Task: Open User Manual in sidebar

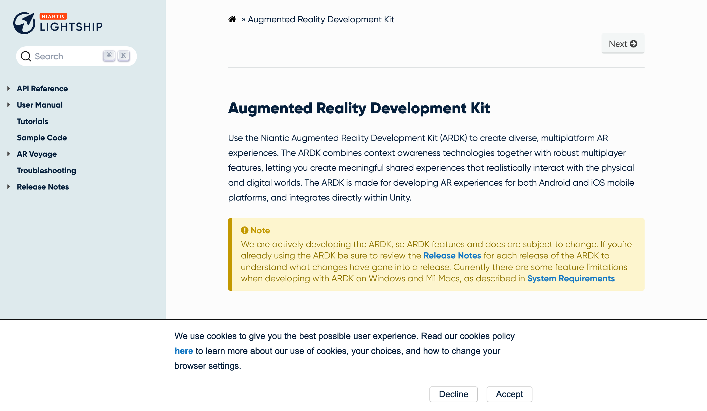Action: [40, 105]
